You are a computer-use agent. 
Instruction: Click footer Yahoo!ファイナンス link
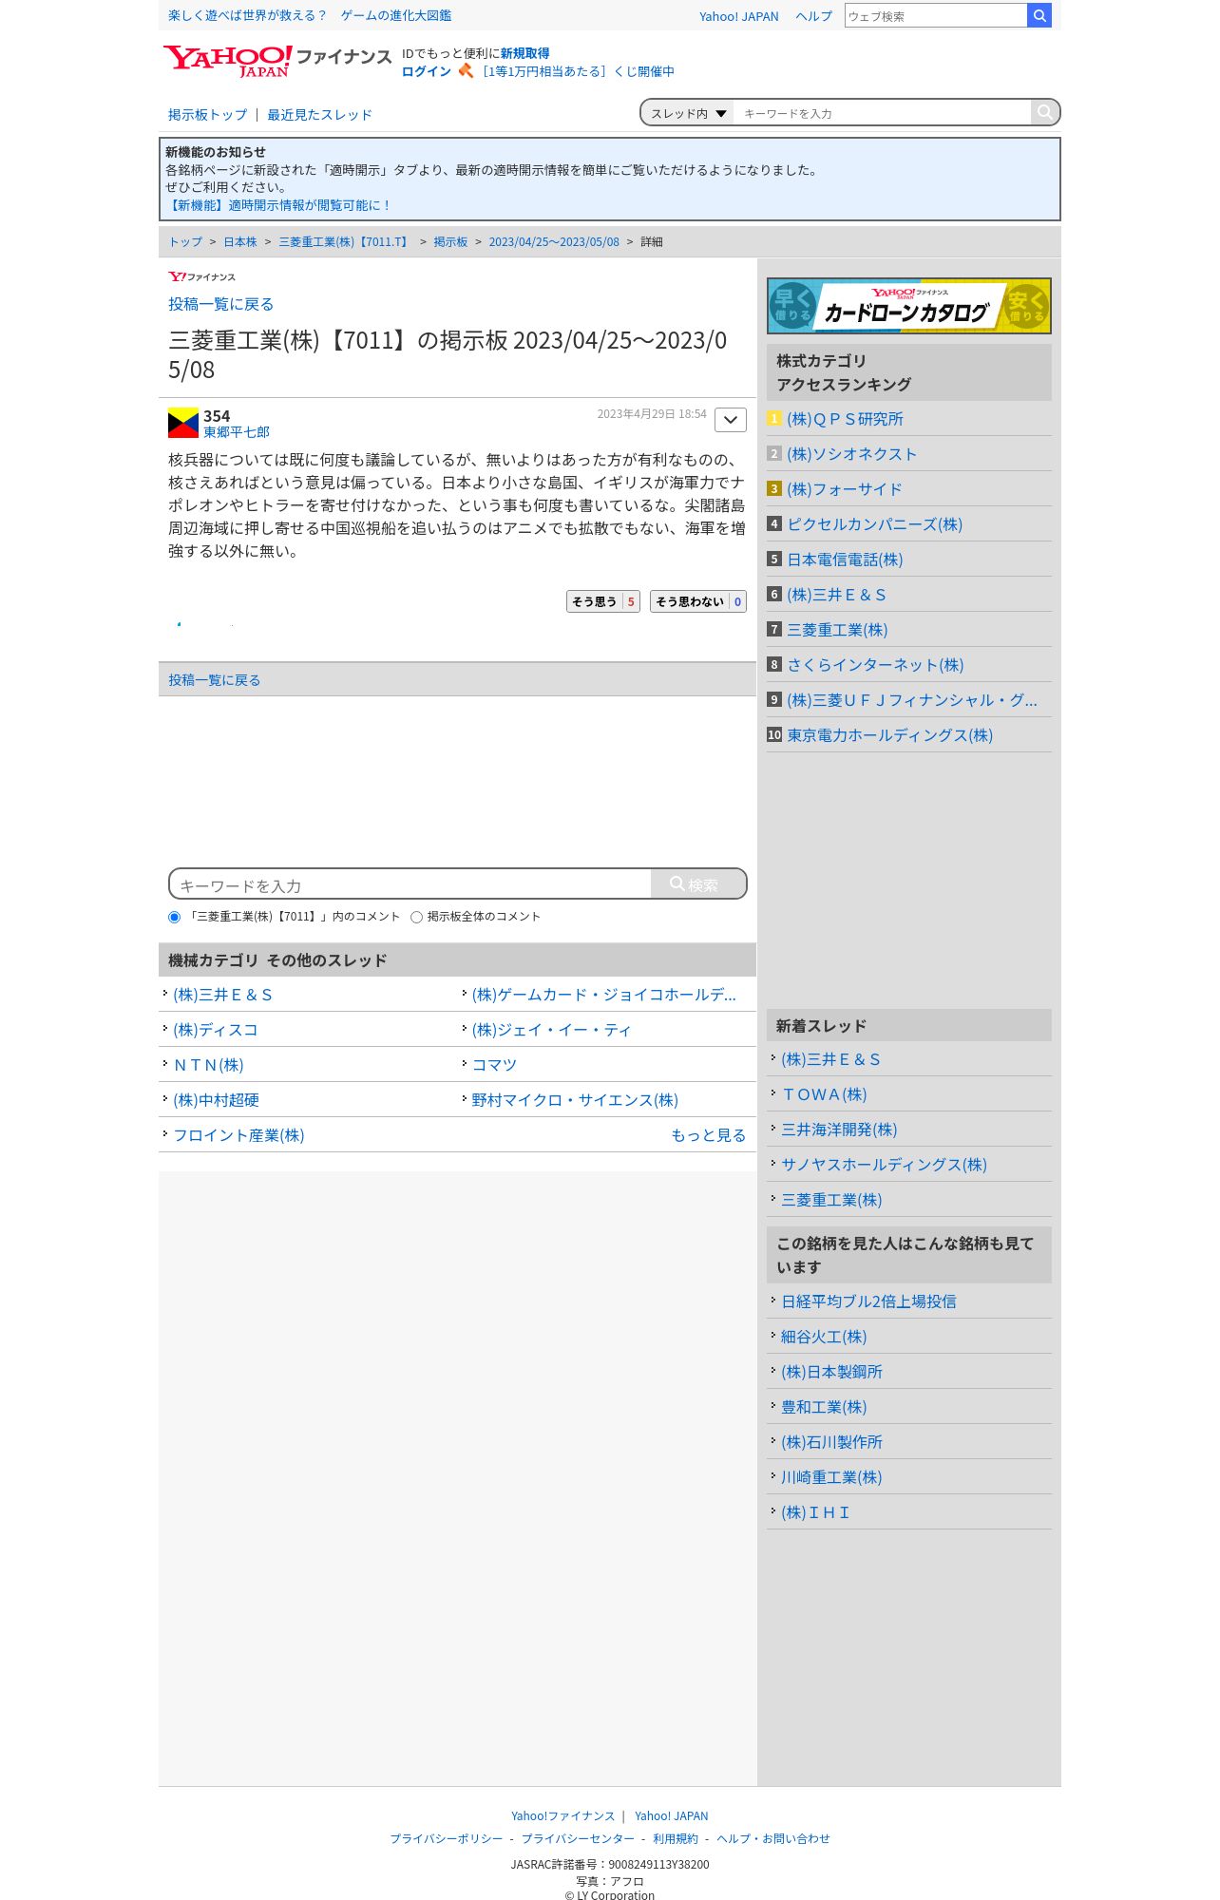[562, 1815]
